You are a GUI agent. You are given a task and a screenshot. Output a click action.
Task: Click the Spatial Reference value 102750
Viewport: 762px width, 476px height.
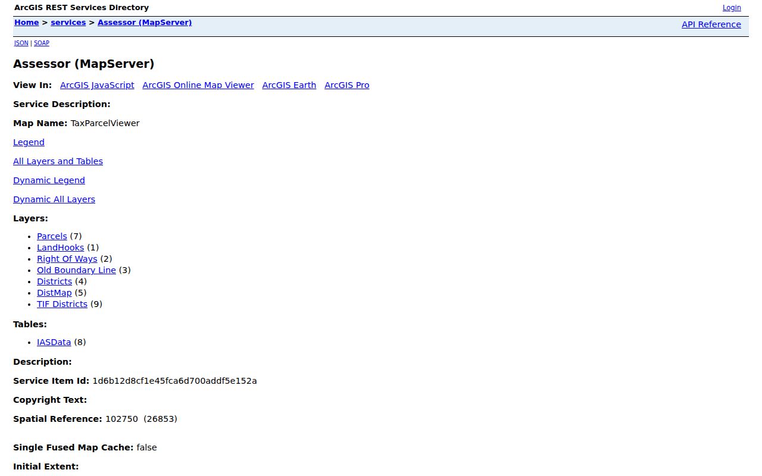tap(121, 419)
